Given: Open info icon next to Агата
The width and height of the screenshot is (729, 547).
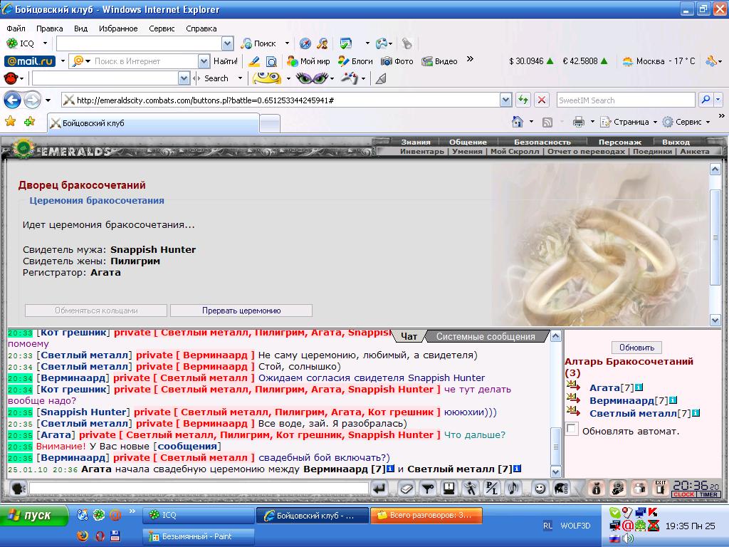Looking at the screenshot, I should [639, 387].
